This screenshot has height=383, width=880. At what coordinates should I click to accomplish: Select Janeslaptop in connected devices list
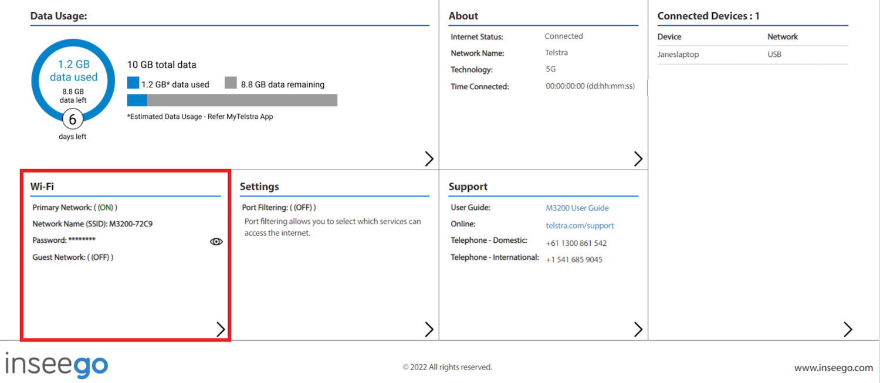point(678,55)
